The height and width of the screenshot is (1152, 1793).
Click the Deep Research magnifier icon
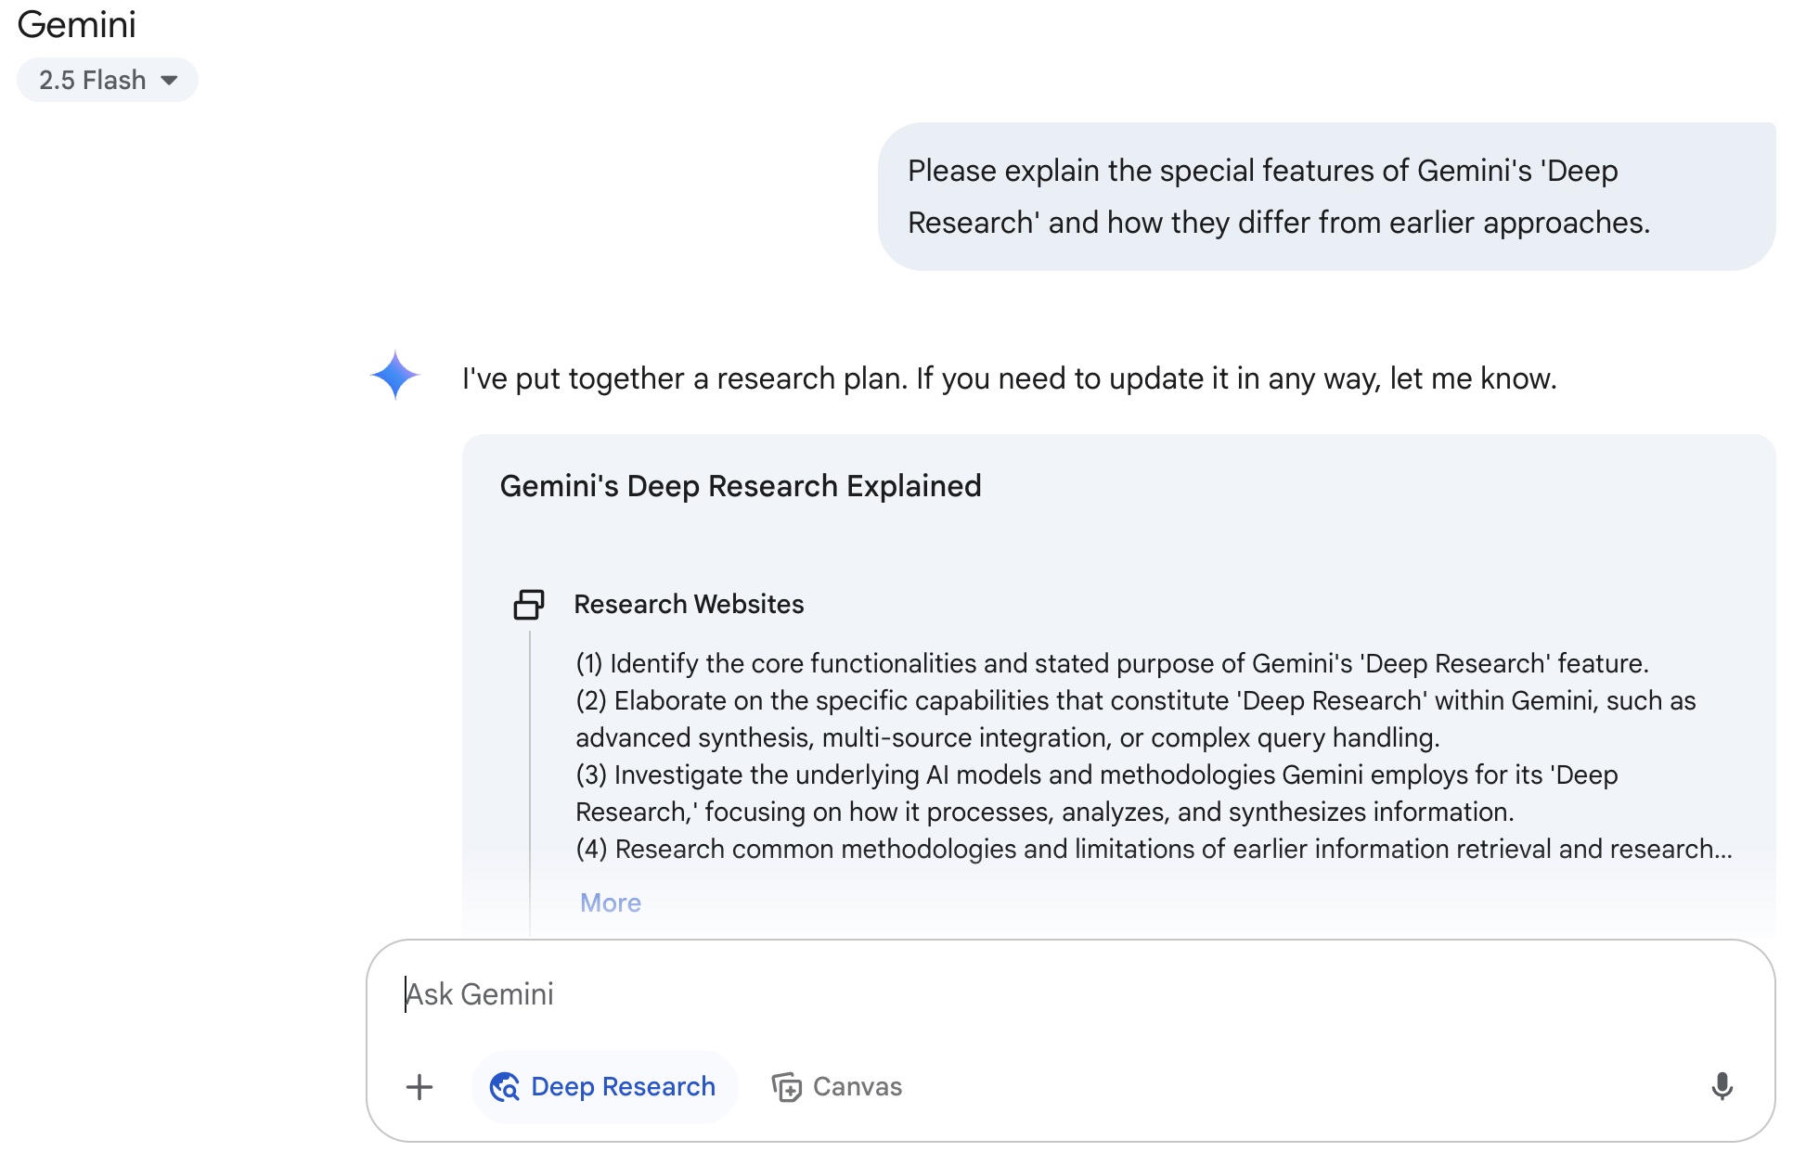pos(505,1087)
